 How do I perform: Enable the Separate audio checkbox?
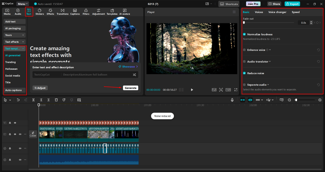pyautogui.click(x=244, y=85)
